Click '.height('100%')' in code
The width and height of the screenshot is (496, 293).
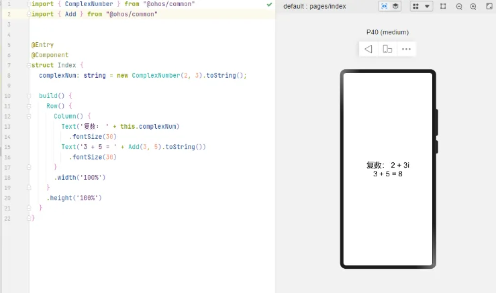click(74, 198)
